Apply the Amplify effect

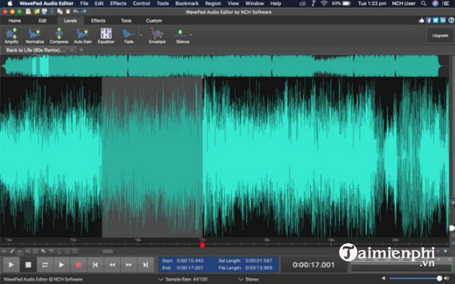pyautogui.click(x=12, y=35)
